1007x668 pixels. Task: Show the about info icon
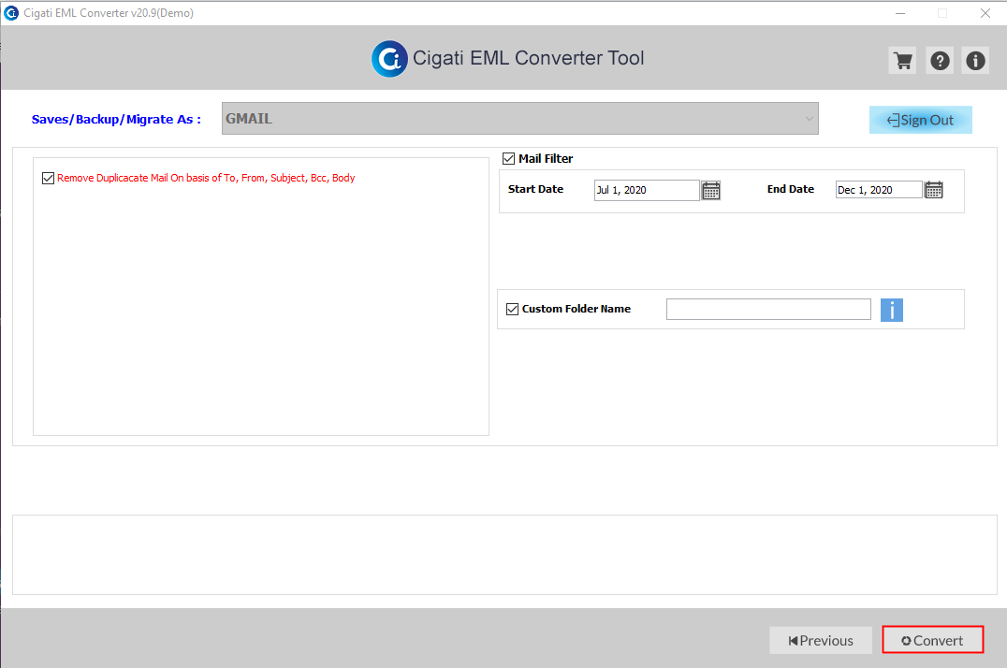pos(975,61)
